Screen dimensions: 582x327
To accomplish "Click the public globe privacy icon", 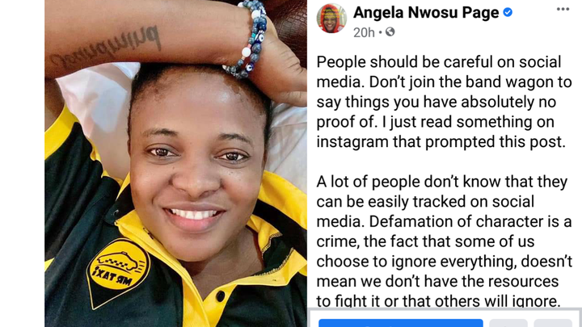I will 390,31.
